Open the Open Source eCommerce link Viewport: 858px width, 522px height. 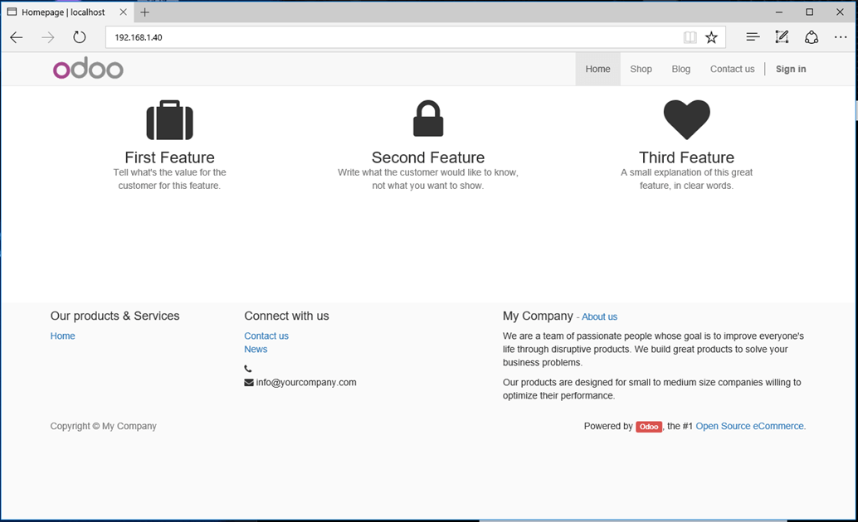pos(749,427)
